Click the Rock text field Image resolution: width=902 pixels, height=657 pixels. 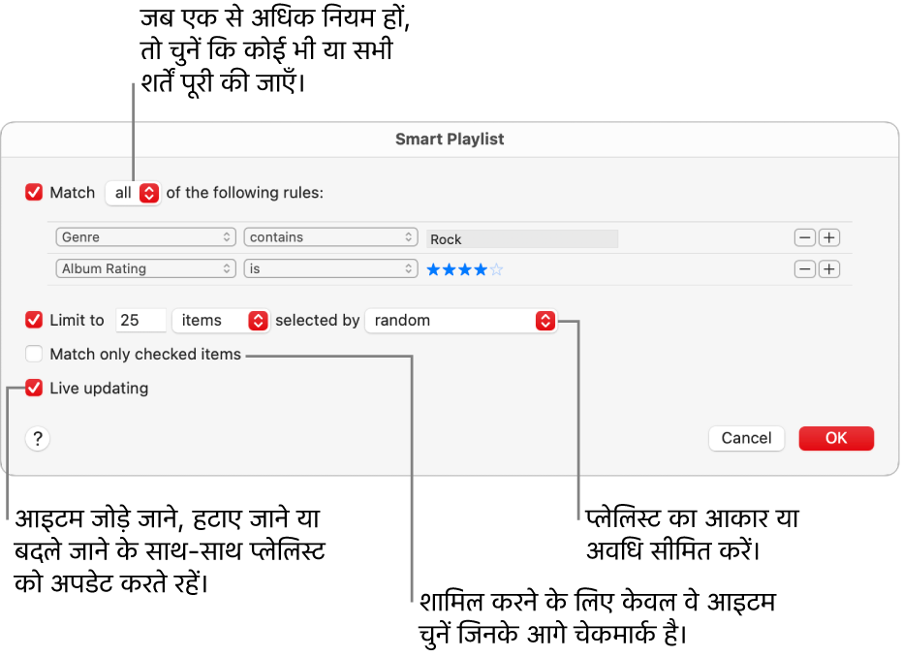(522, 238)
